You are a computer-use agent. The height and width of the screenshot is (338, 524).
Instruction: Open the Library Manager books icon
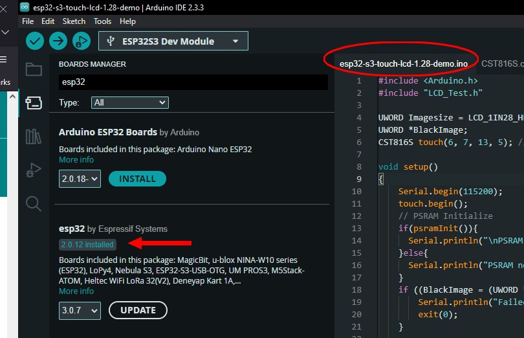tap(34, 137)
